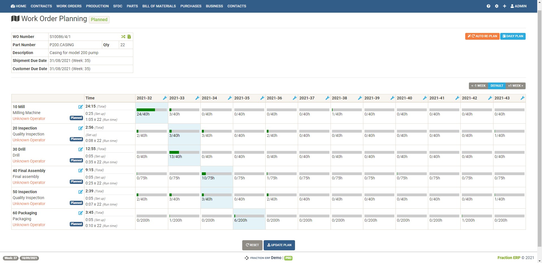Click 10 Mill progress bar for week 2021-32
This screenshot has height=263, width=542.
[152, 110]
